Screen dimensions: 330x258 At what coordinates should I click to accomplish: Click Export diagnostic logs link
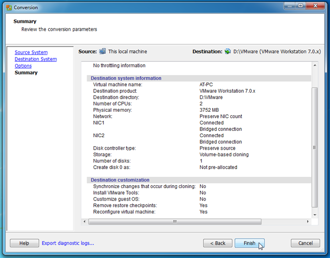[67, 243]
